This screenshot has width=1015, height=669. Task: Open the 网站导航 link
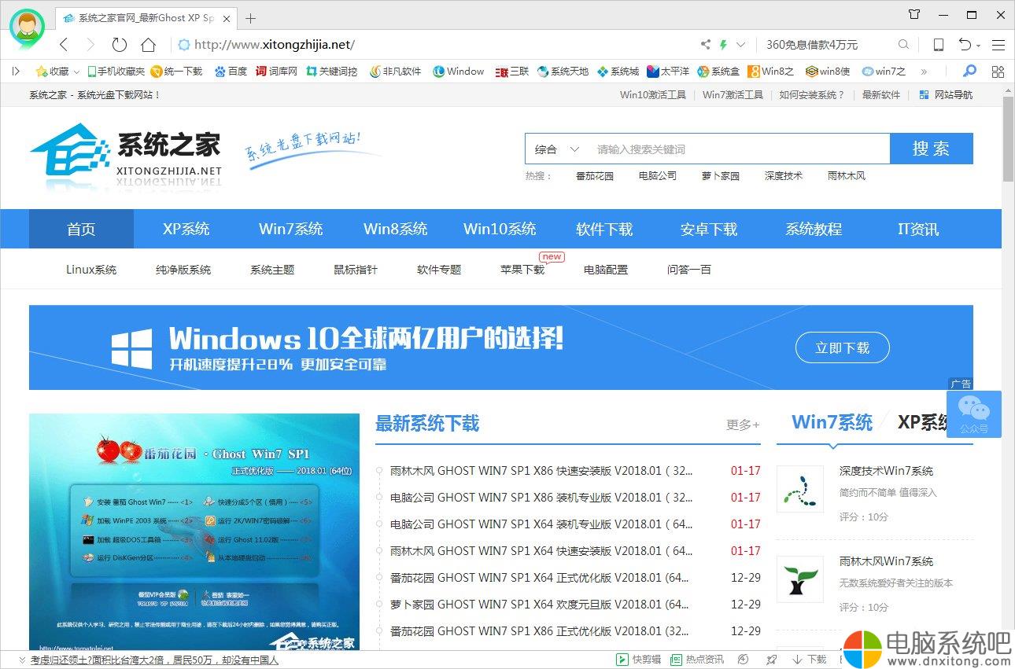(946, 95)
